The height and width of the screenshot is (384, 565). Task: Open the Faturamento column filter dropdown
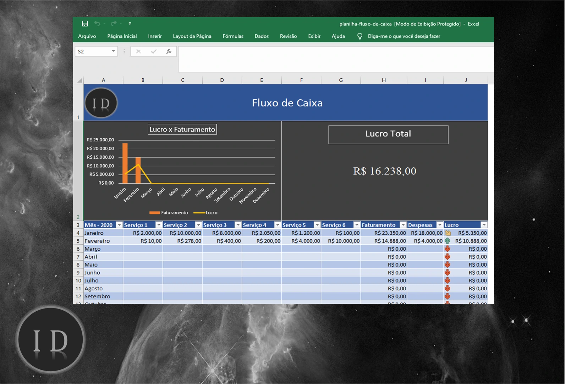(x=403, y=225)
